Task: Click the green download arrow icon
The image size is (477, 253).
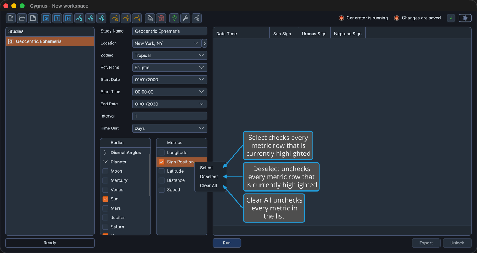Action: pos(451,18)
